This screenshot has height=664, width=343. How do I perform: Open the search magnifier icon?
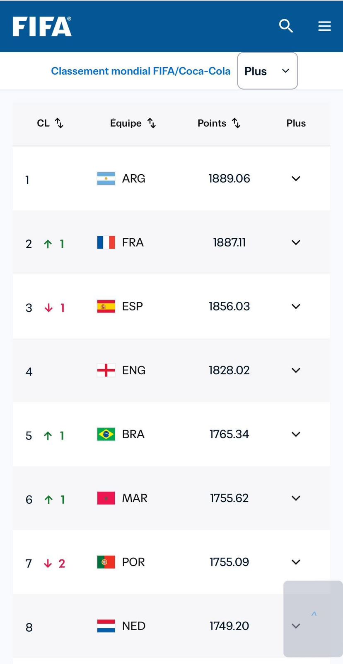click(286, 26)
